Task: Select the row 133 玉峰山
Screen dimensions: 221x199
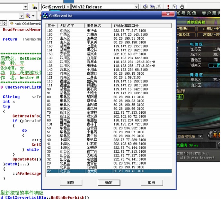Action: [x=109, y=66]
